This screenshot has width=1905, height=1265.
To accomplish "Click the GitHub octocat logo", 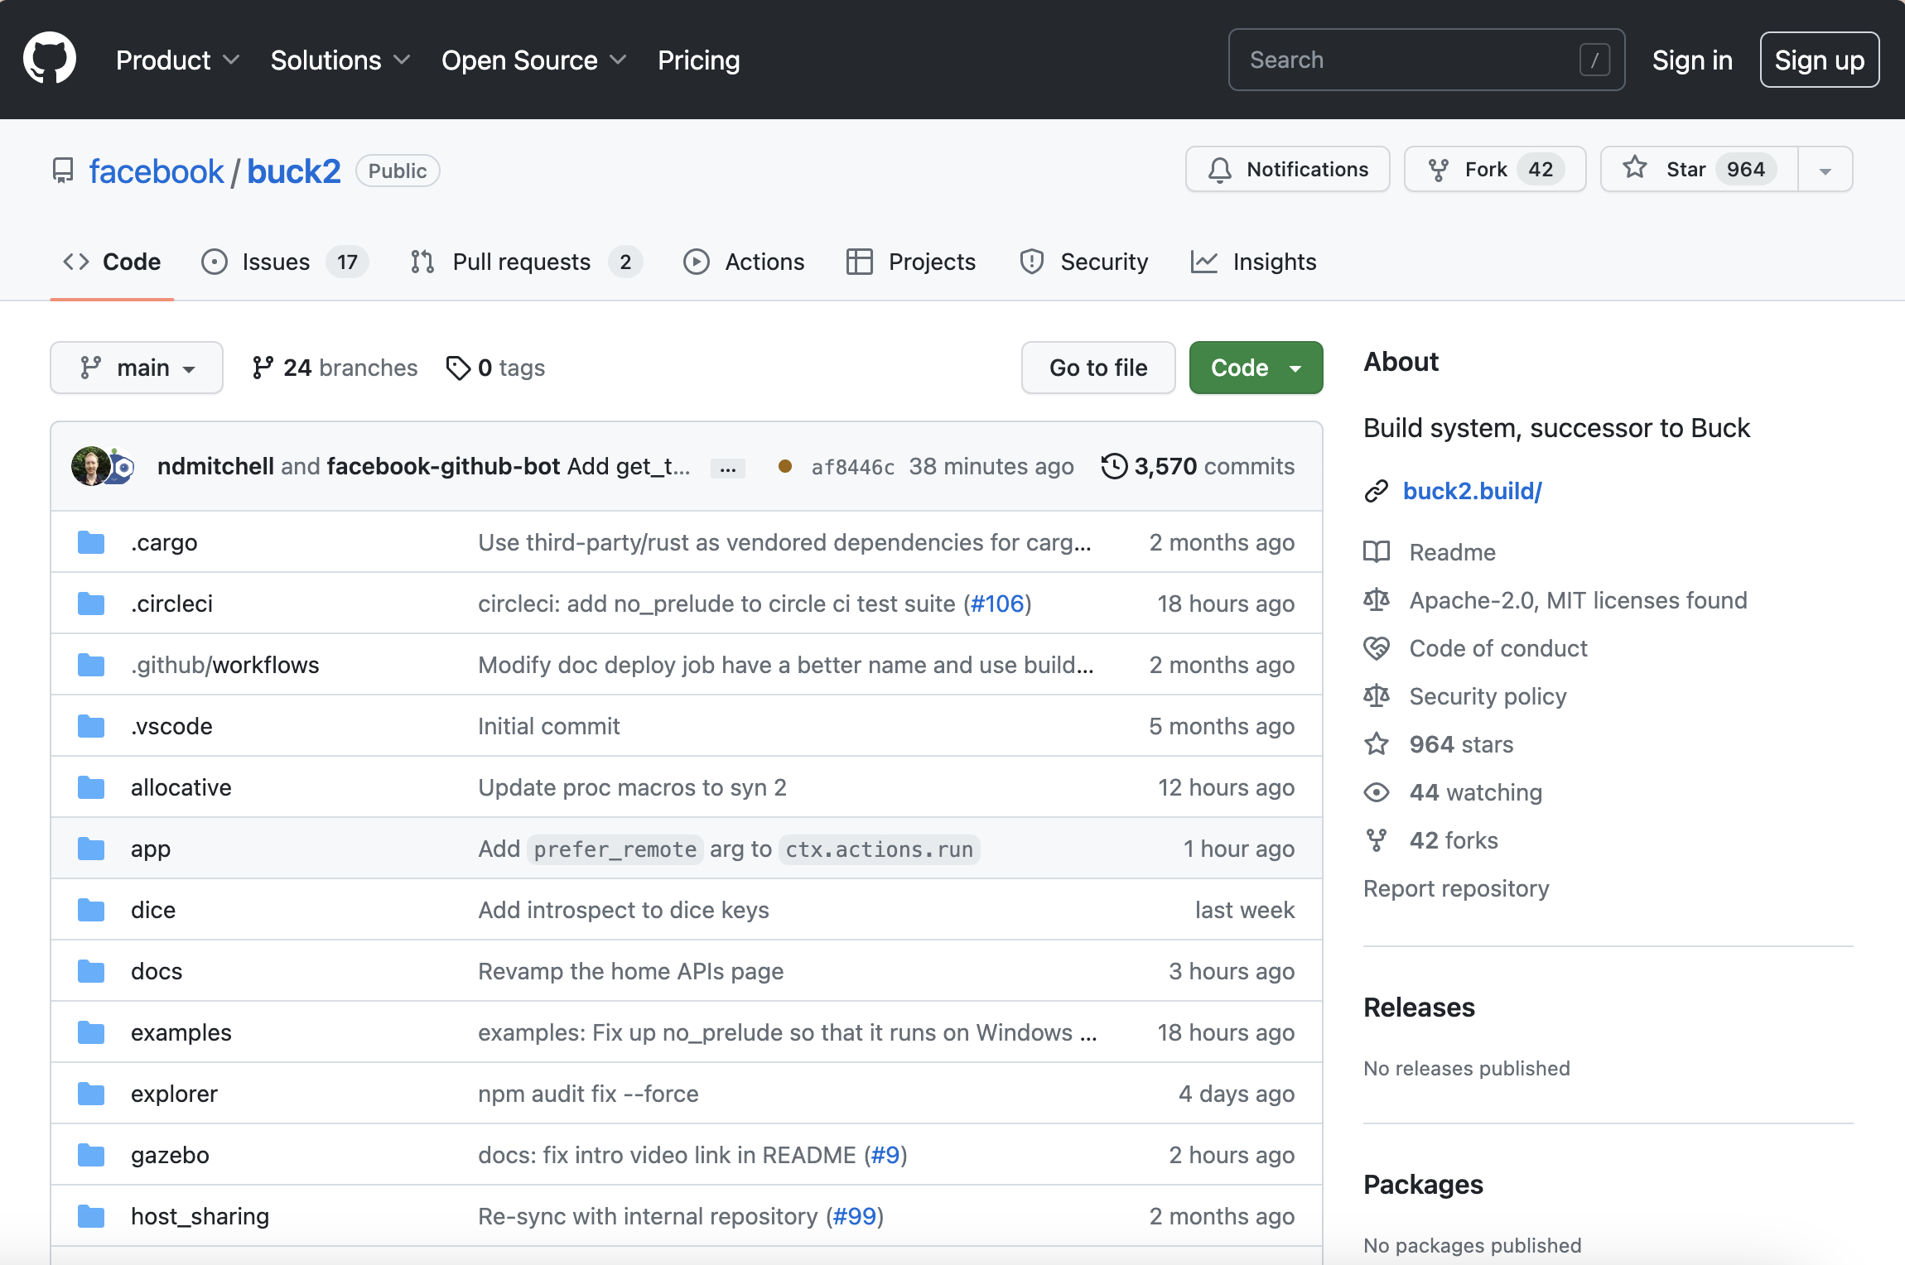I will click(50, 59).
